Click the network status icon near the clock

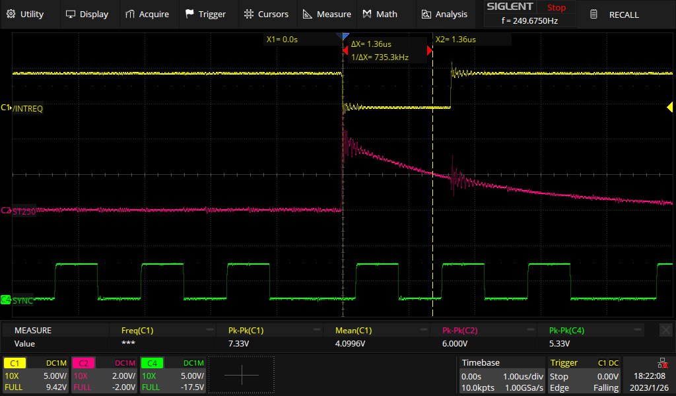(x=663, y=362)
